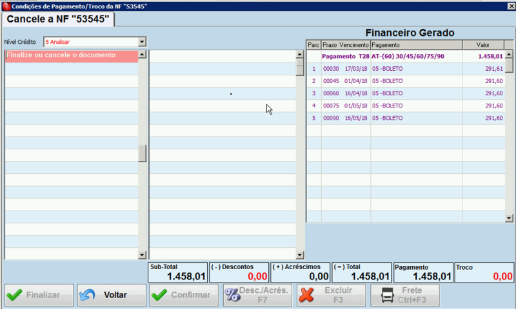
Task: Click the ( + ) Acréscimos field
Action: (301, 272)
